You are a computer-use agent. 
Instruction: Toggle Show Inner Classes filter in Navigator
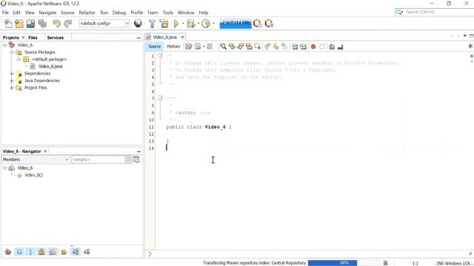(53, 251)
